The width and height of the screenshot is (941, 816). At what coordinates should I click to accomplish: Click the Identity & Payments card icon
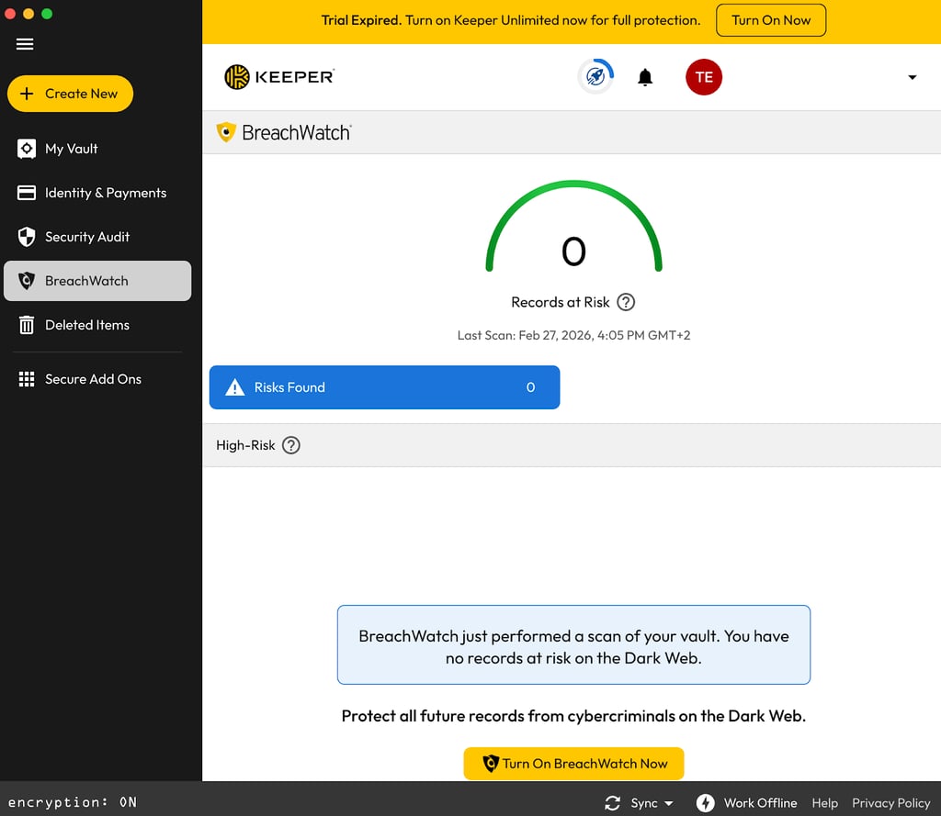(27, 193)
